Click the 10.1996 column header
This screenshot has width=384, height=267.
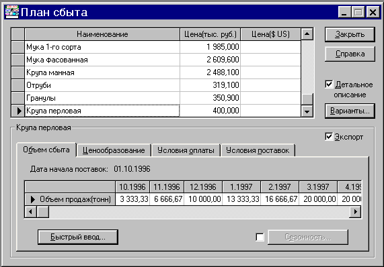click(x=132, y=187)
